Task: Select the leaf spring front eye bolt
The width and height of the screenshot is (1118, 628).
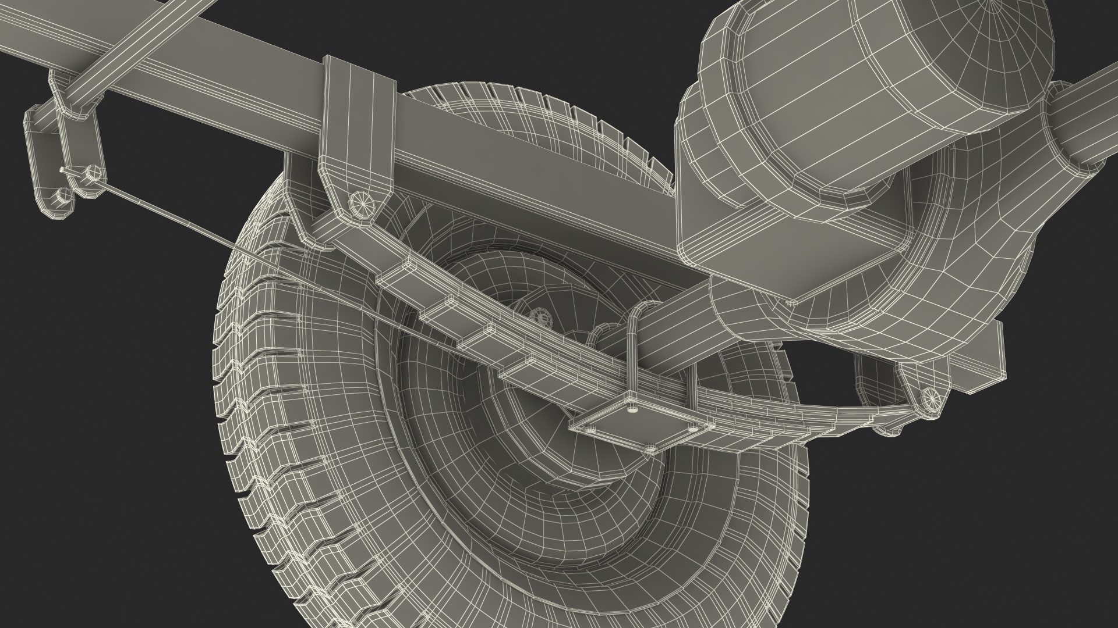Action: coord(363,204)
